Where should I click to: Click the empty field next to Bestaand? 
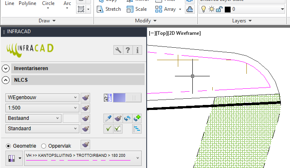[x=71, y=118]
